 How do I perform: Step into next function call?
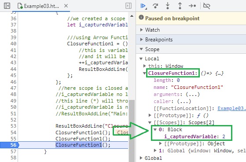pyautogui.click(x=168, y=6)
